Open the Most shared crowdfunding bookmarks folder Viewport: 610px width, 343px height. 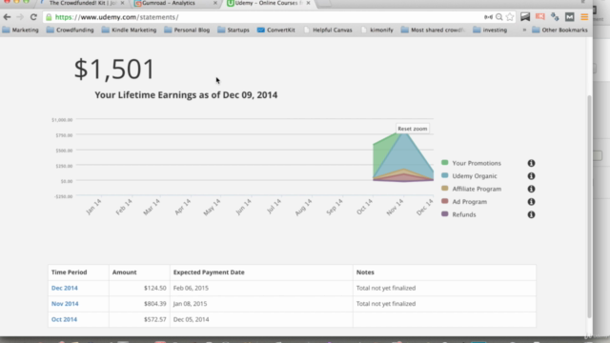pos(433,30)
